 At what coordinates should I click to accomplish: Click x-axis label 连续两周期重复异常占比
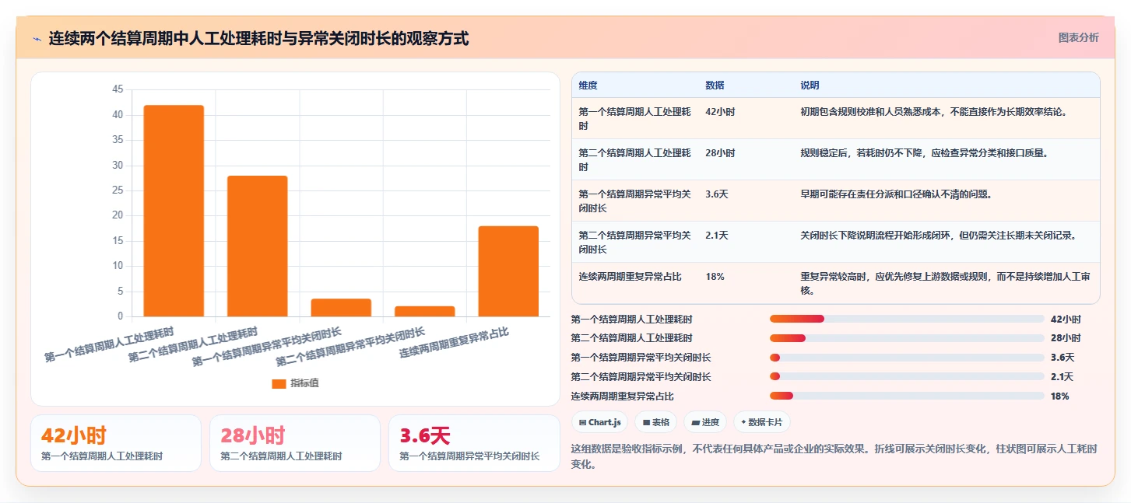(454, 343)
